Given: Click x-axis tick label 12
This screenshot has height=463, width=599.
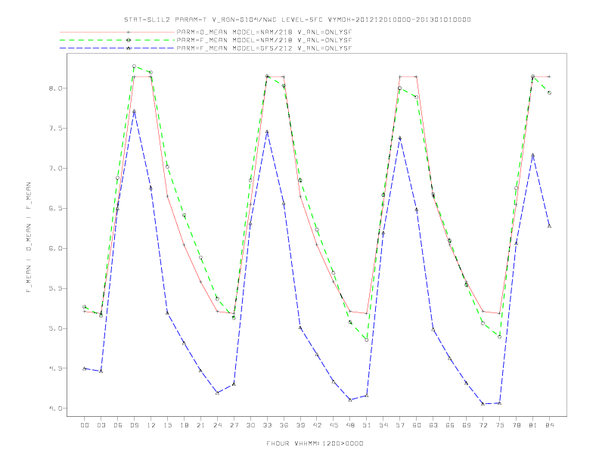Looking at the screenshot, I should (x=151, y=425).
